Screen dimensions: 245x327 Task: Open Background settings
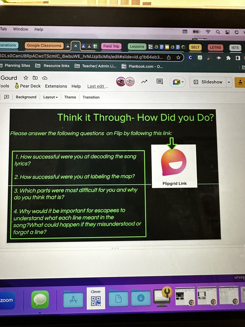pos(26,97)
